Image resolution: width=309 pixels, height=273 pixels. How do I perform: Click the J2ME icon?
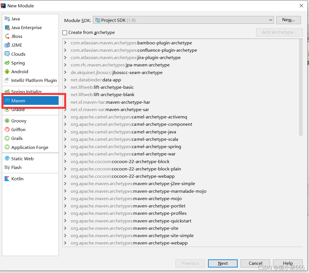coord(7,45)
